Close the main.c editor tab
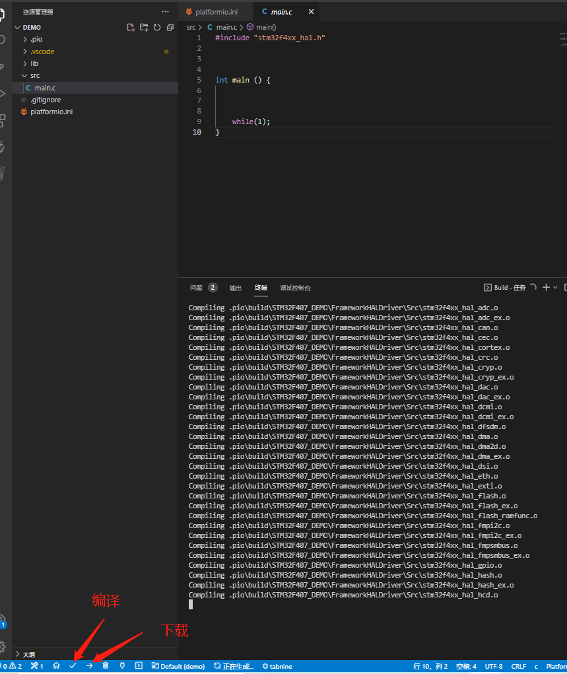 [312, 12]
